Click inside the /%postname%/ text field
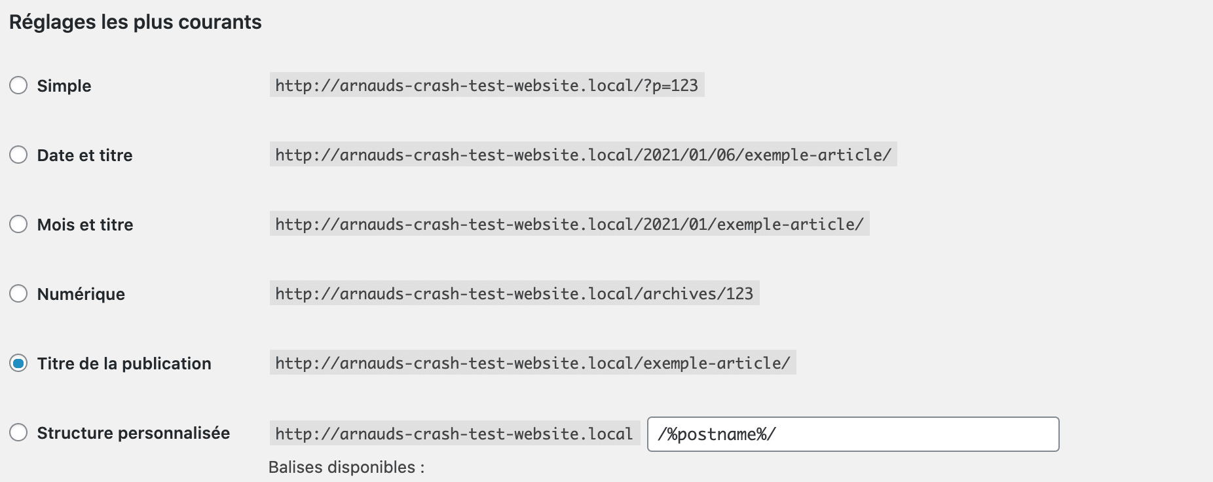Viewport: 1213px width, 482px height. pos(851,434)
